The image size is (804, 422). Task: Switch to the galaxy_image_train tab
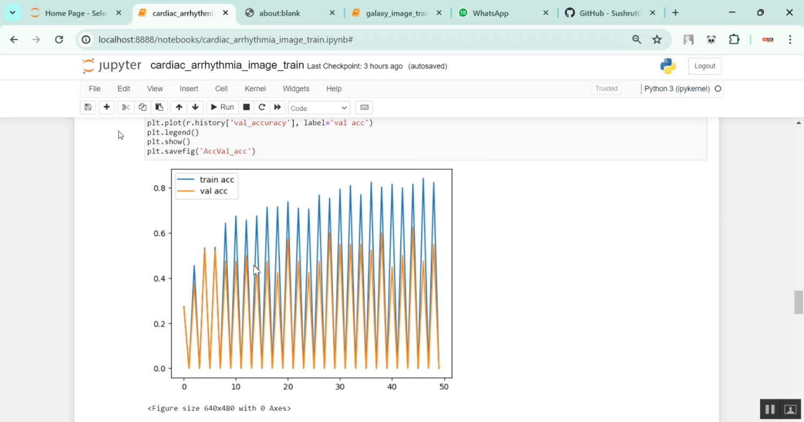coord(397,13)
